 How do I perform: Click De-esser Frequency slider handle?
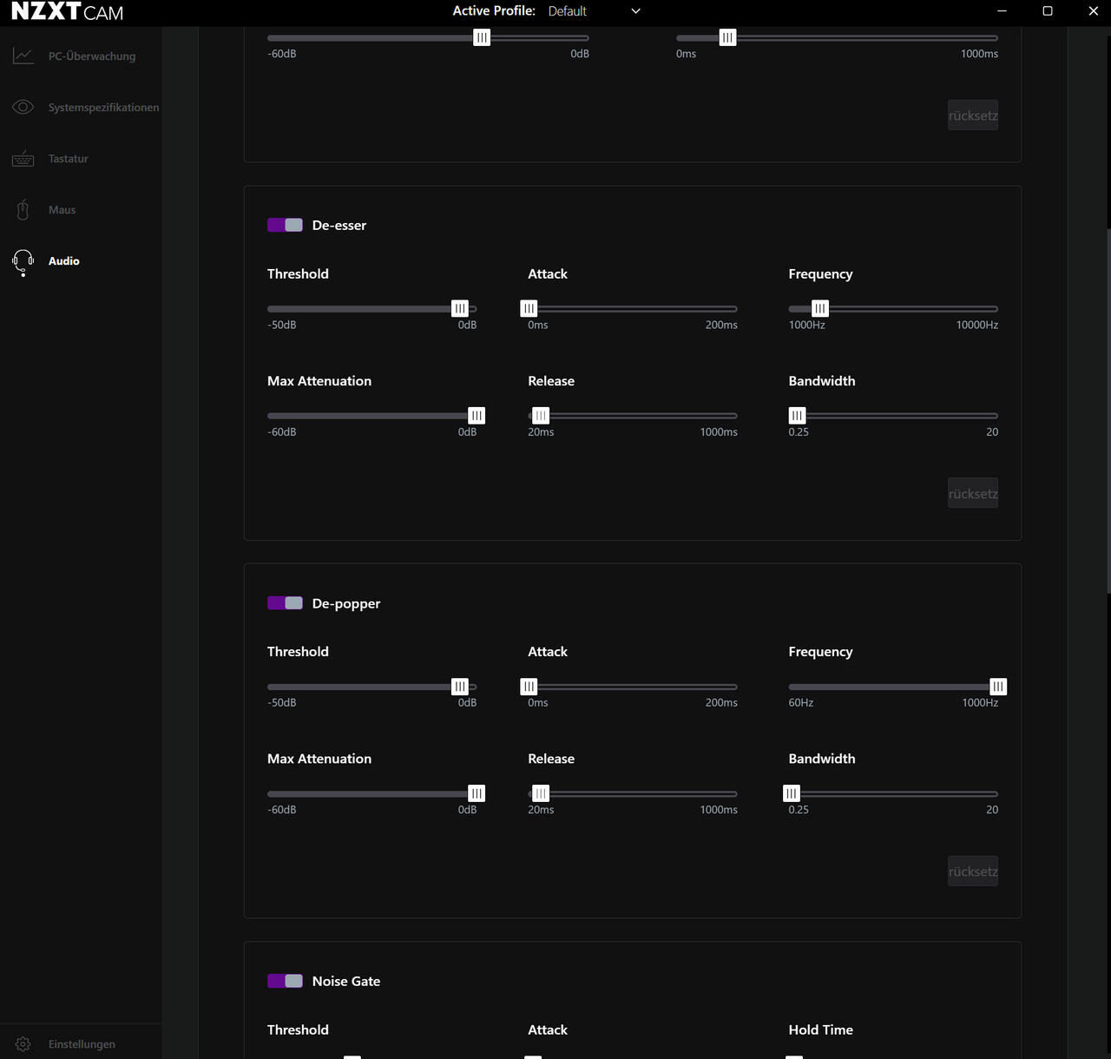pyautogui.click(x=820, y=308)
